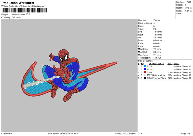This screenshot has width=193, height=136.
Task: Click thread code 1146
Action: pos(170,72)
